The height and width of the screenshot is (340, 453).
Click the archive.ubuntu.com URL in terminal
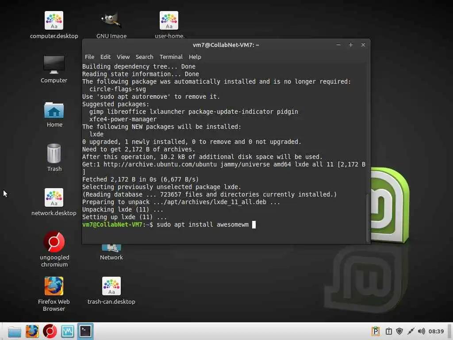click(x=160, y=164)
